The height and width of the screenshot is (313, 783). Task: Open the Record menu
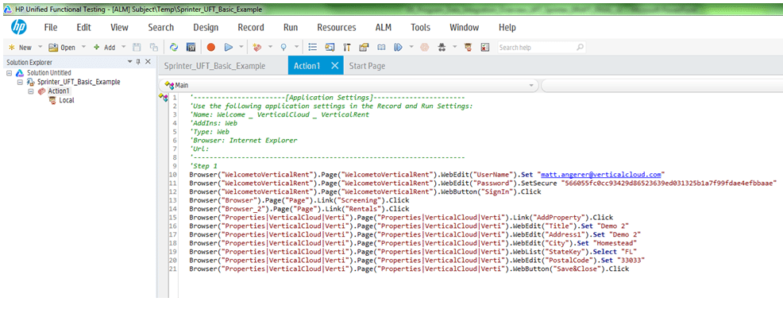pos(251,28)
